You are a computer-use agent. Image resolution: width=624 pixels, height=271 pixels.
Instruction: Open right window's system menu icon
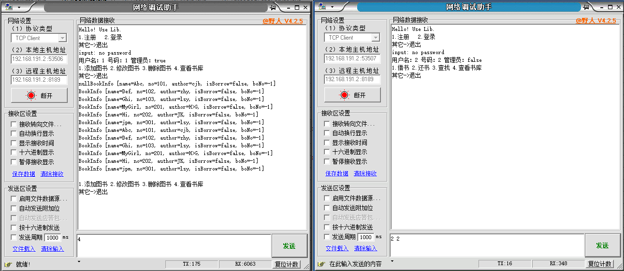click(322, 7)
